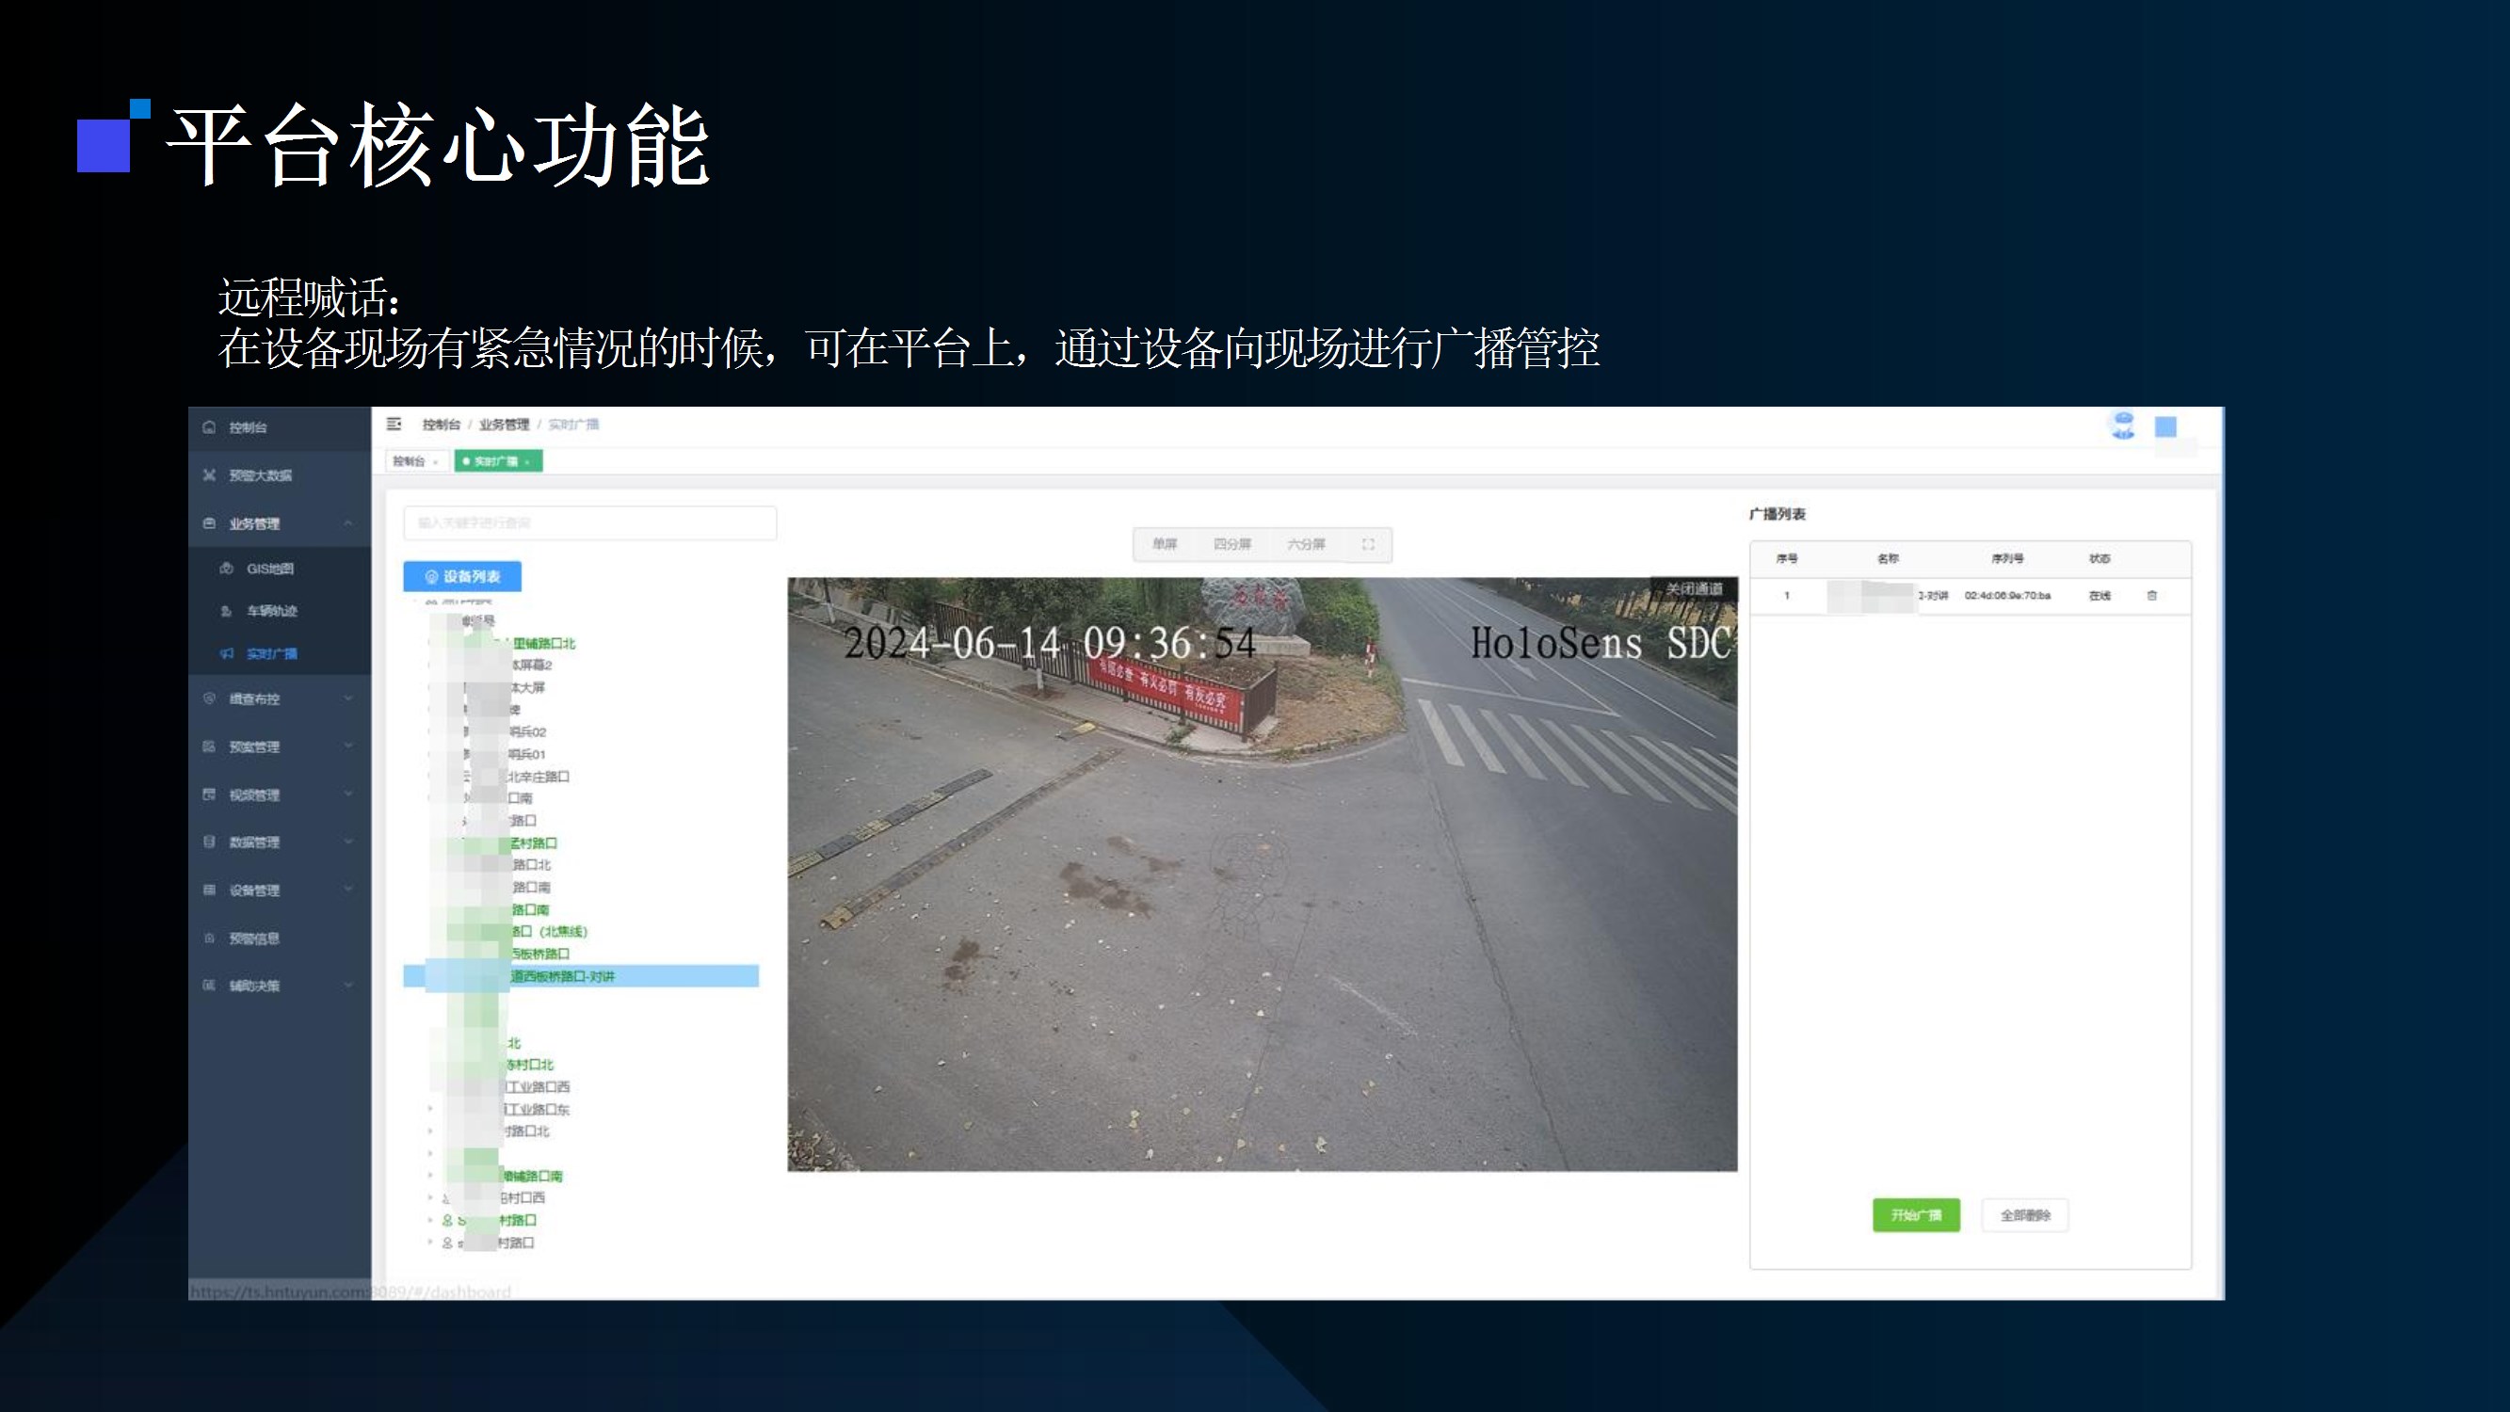Switch video layout to 四分屏

coord(1231,544)
